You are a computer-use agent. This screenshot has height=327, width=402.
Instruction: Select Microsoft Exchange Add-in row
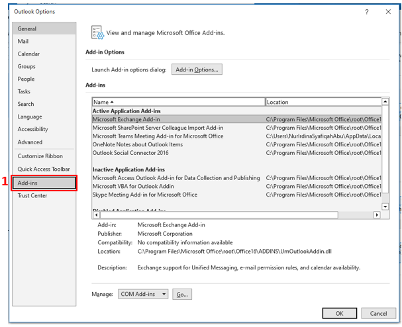tap(236, 119)
